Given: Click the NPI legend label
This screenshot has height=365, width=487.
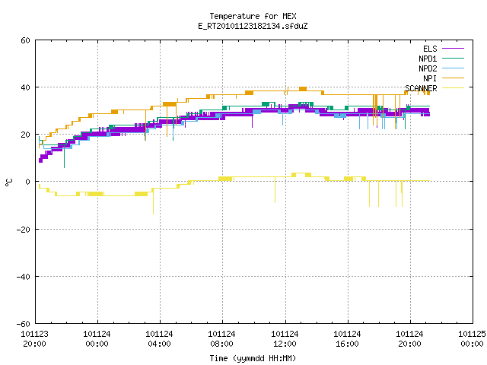Looking at the screenshot, I should click(x=430, y=78).
